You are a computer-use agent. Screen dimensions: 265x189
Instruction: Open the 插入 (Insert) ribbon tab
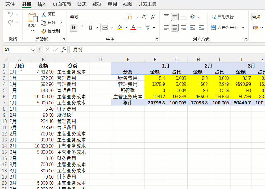point(42,4)
